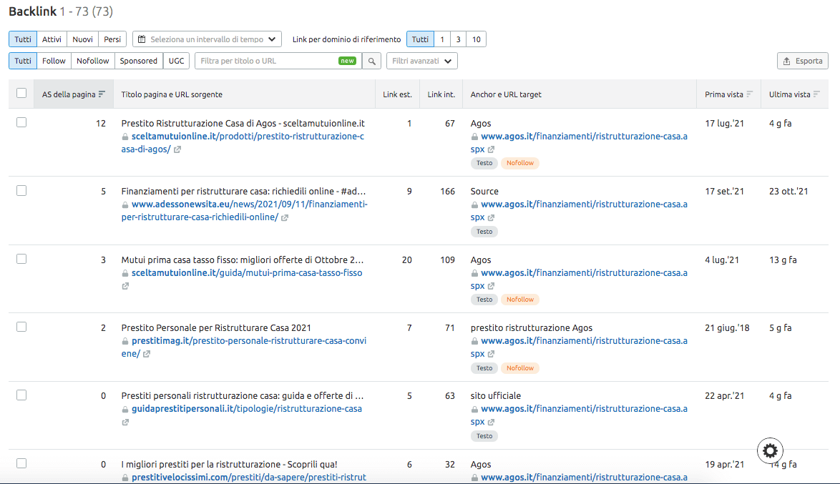The height and width of the screenshot is (484, 840).
Task: Select Tutti in the link type tabs
Action: [23, 61]
